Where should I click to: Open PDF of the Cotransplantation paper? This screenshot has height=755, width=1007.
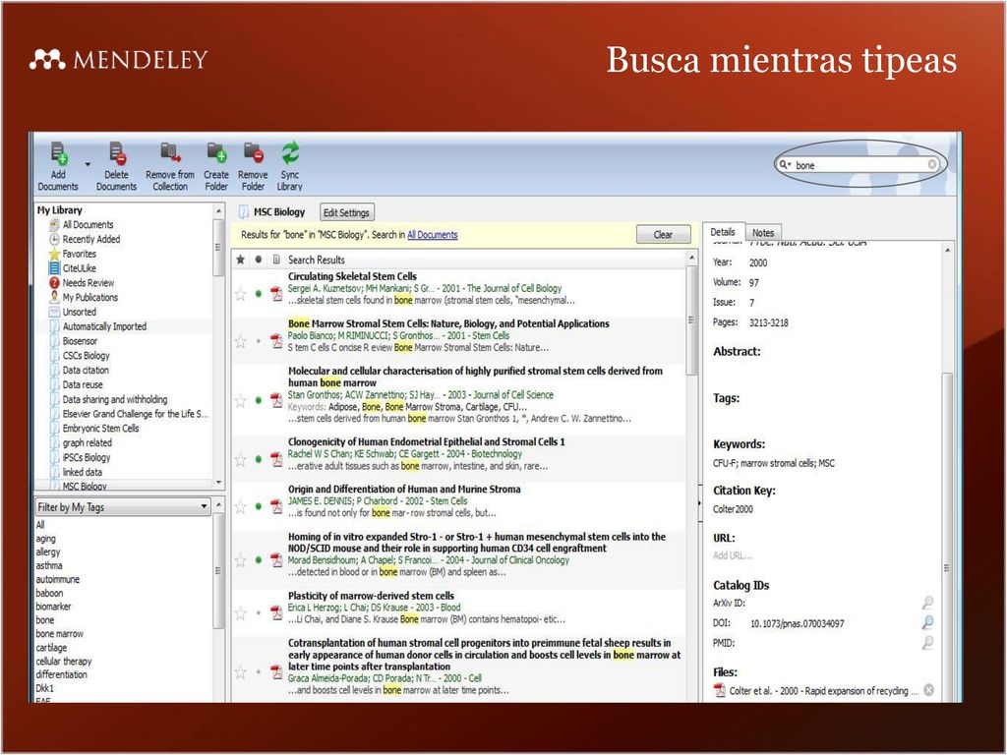point(276,671)
